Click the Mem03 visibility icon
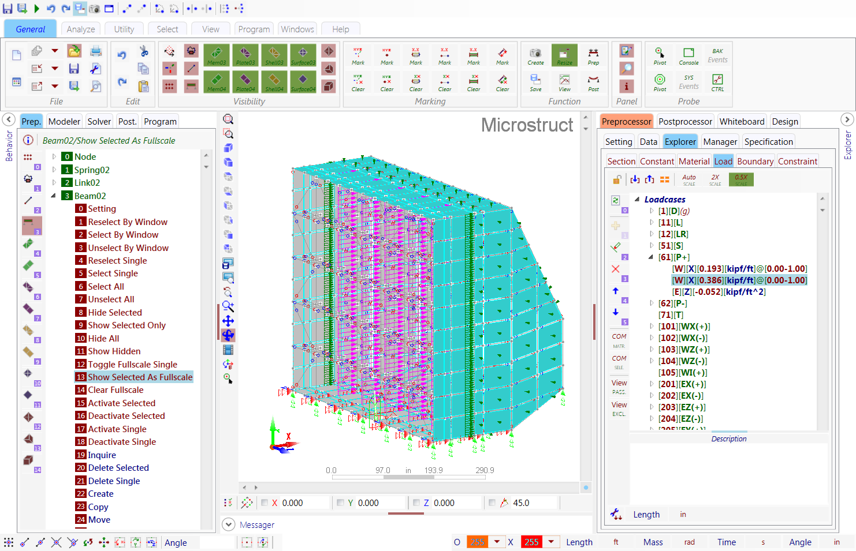The height and width of the screenshot is (551, 856). tap(217, 55)
